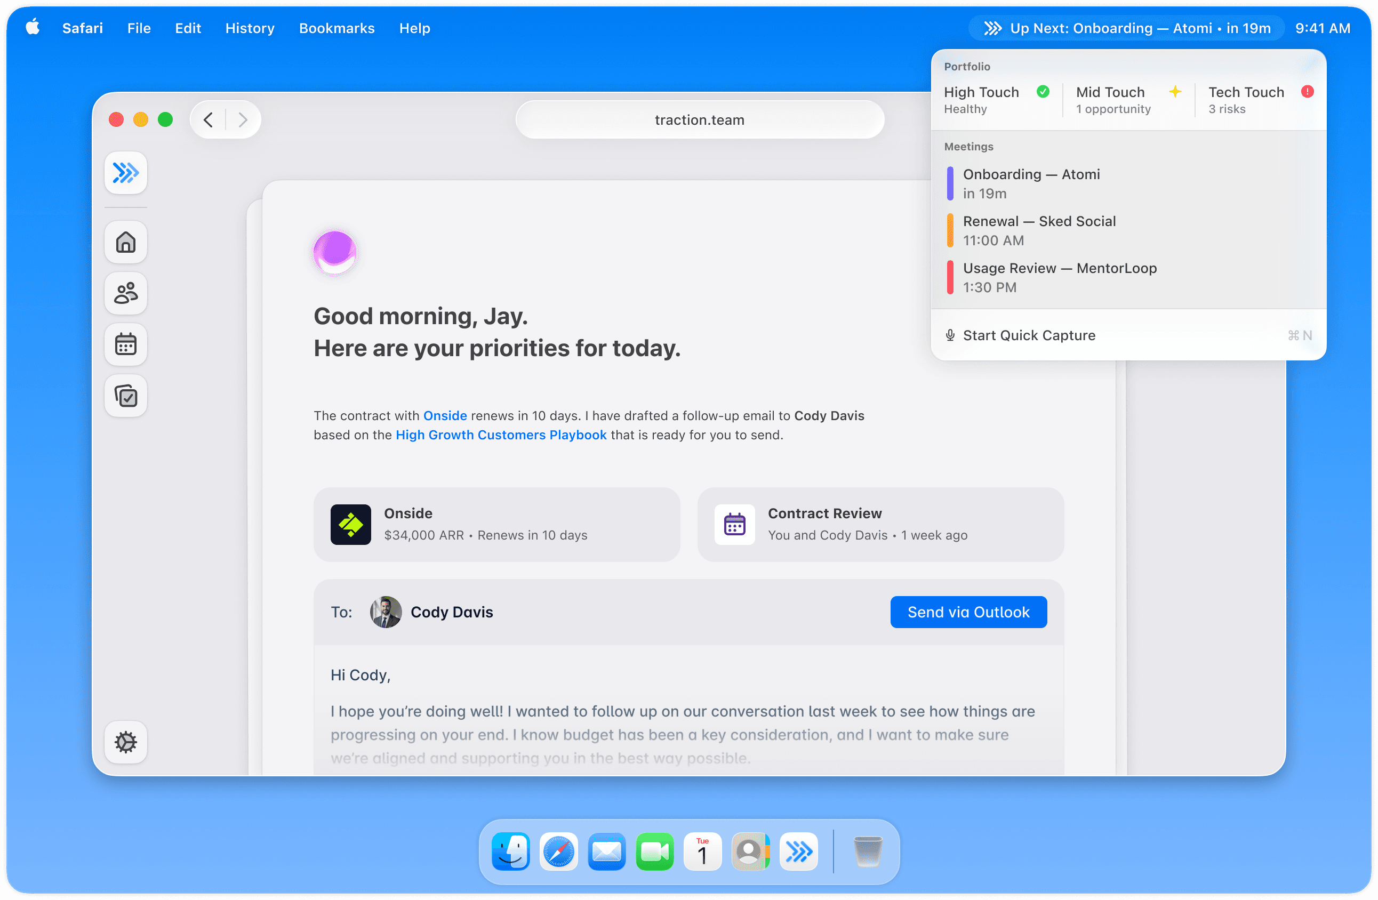
Task: Open settings via the sidebar gear icon
Action: click(x=126, y=742)
